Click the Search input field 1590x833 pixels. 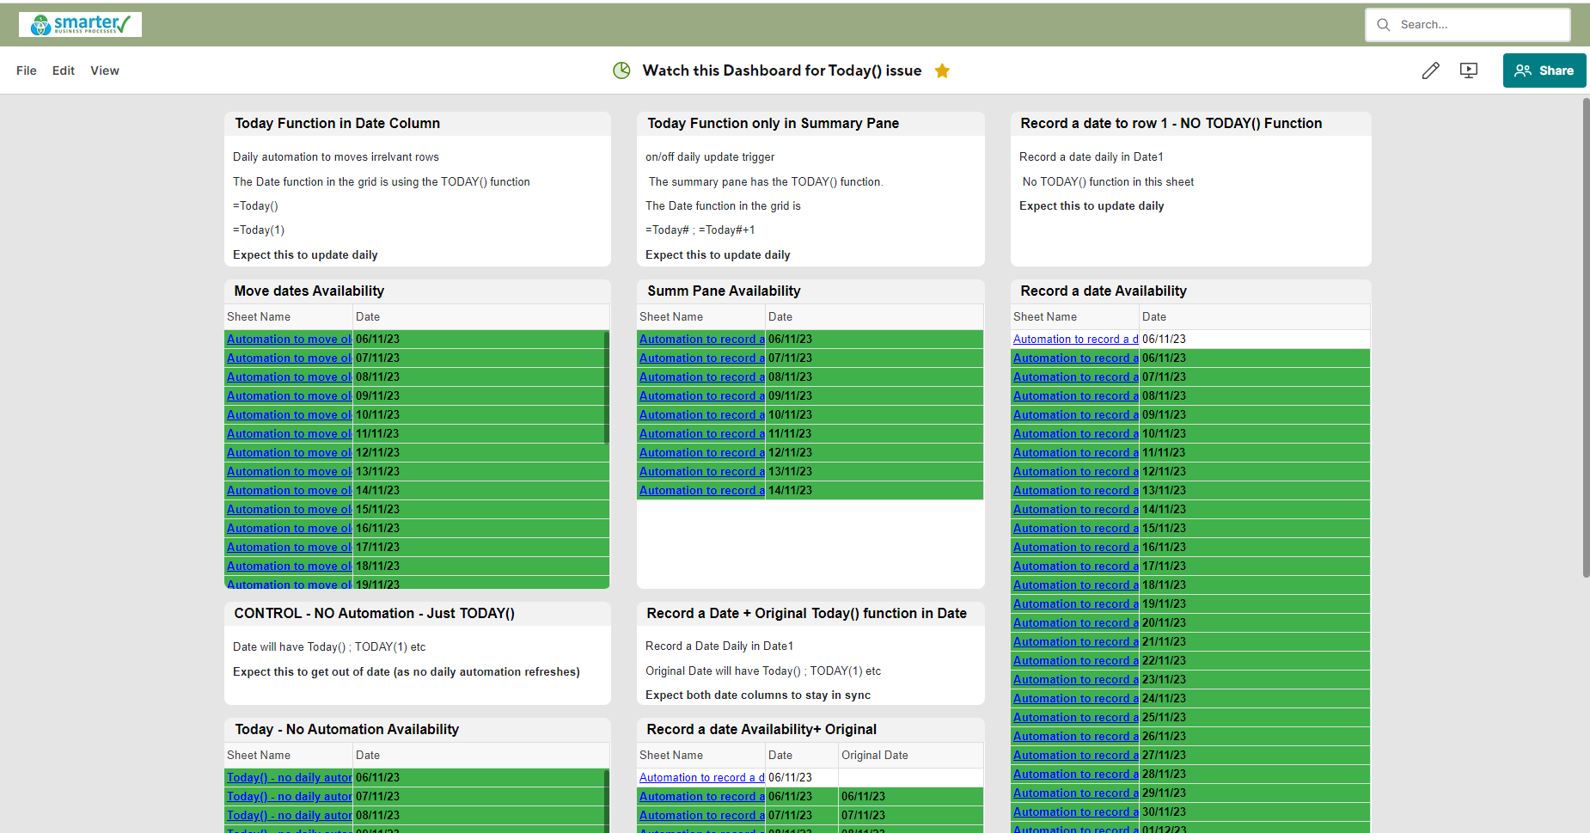[x=1468, y=25]
